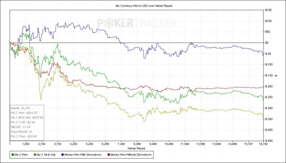Click the yellow My C All-In Adj swatch
The height and width of the screenshot is (163, 286).
tap(35, 155)
